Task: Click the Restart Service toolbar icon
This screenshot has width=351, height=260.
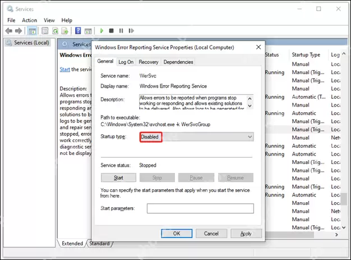Action: tap(131, 31)
